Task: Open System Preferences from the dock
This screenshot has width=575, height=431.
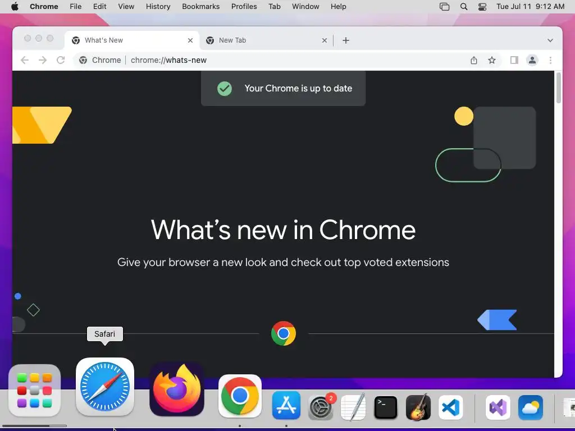Action: point(321,407)
